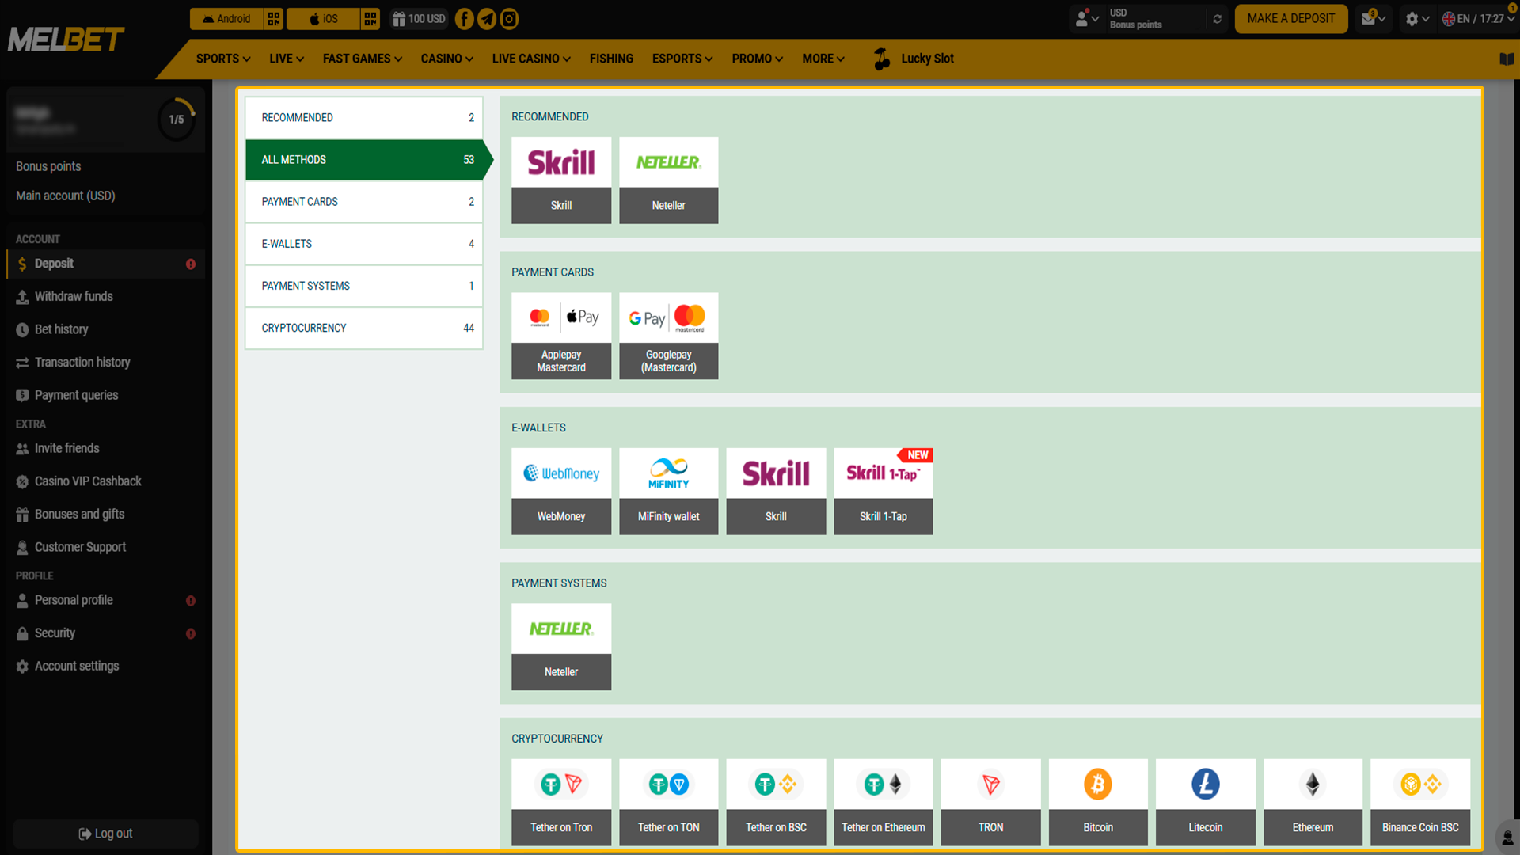The height and width of the screenshot is (855, 1520).
Task: Click the 1/5 profile completion progress circle
Action: [176, 119]
